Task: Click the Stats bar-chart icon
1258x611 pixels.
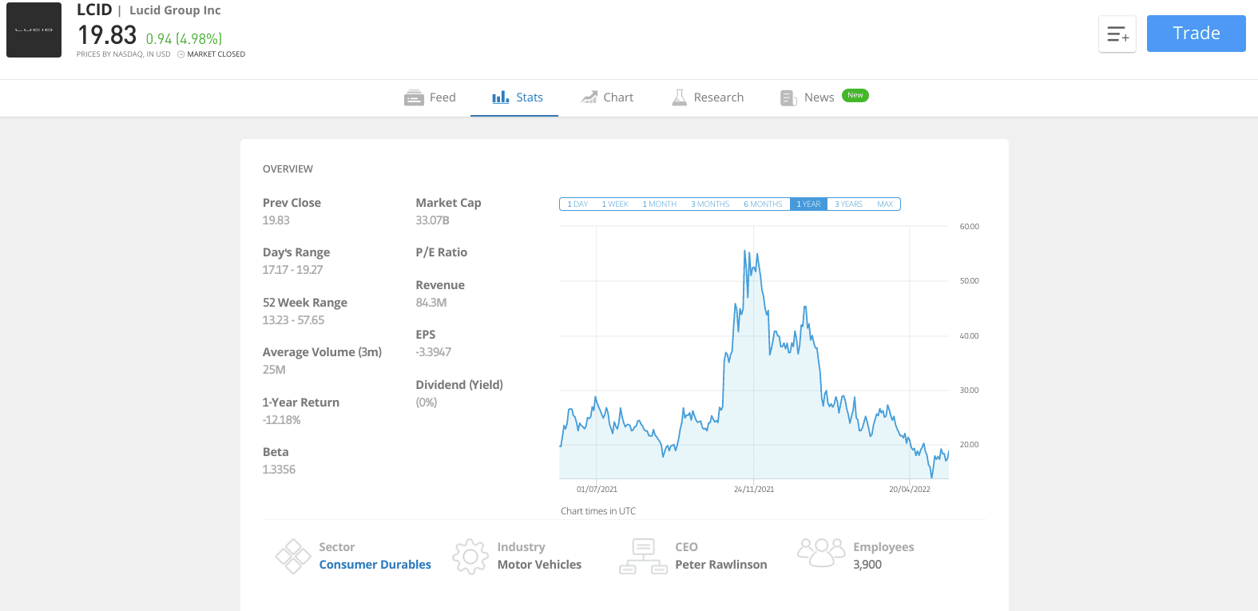Action: click(x=501, y=97)
